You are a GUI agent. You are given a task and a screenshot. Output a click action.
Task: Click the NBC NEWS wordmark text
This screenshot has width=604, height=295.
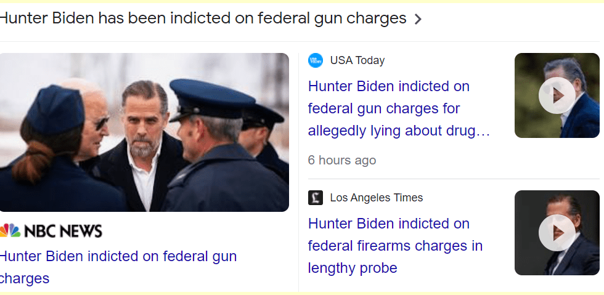(63, 231)
